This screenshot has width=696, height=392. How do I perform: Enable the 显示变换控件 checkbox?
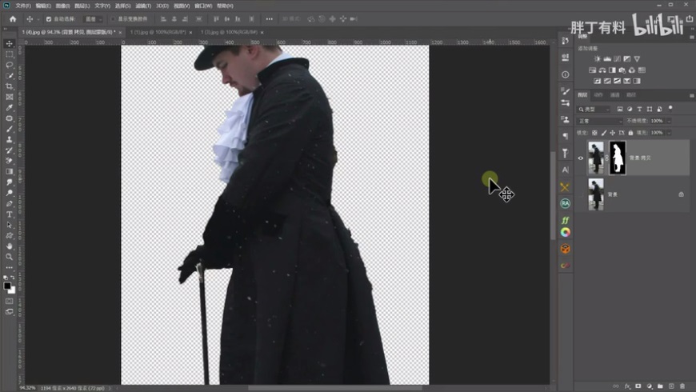click(114, 18)
